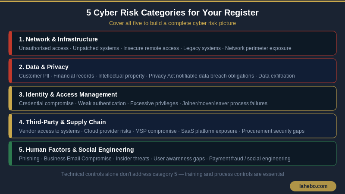This screenshot has width=345, height=194.
Task: Click the 'Unauthorised access' text
Action: (x=44, y=48)
